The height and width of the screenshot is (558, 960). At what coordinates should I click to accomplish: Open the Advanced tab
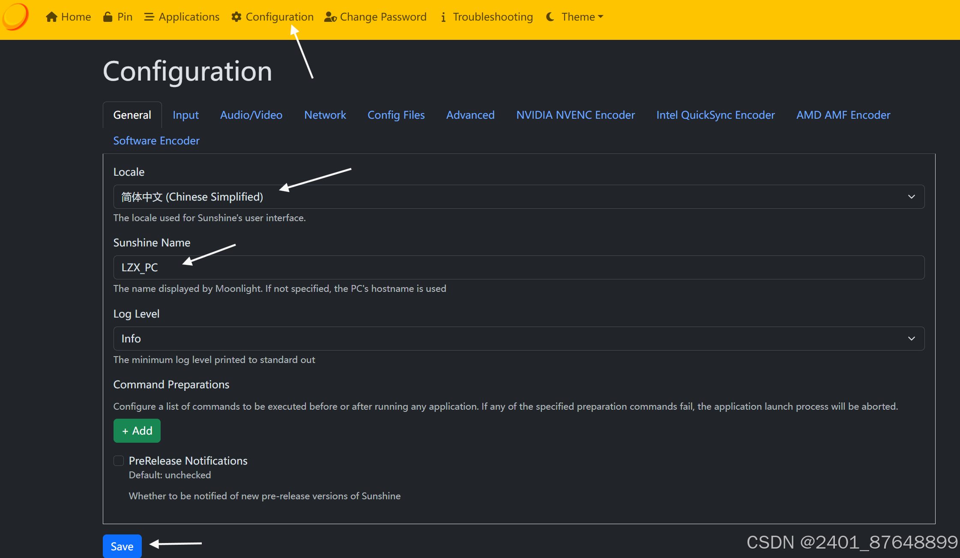[470, 115]
